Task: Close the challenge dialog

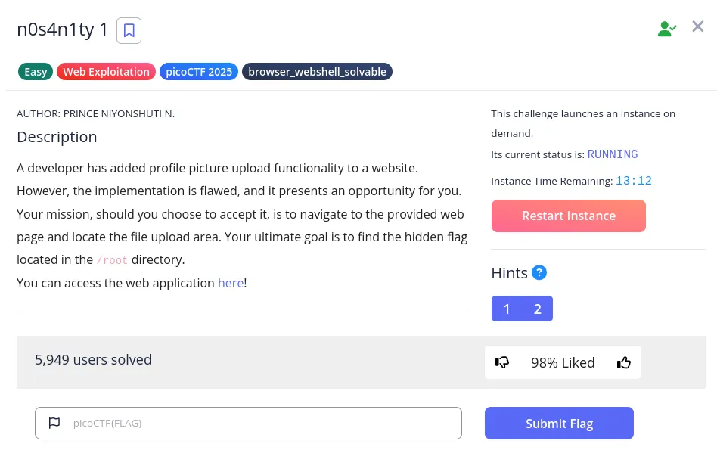Action: coord(698,27)
